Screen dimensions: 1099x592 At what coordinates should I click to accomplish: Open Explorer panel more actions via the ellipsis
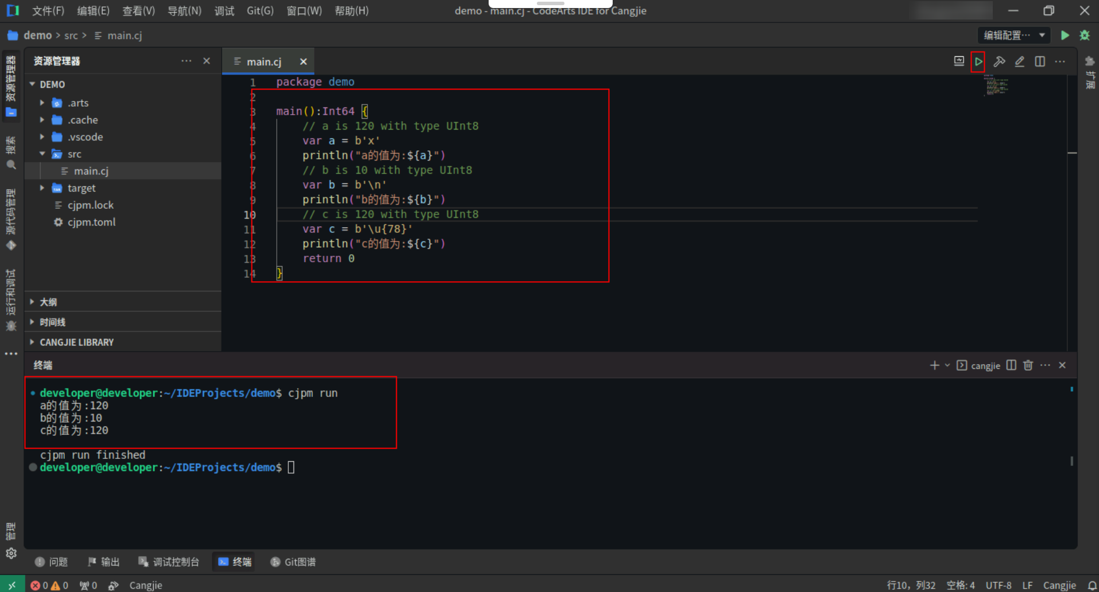pyautogui.click(x=187, y=61)
